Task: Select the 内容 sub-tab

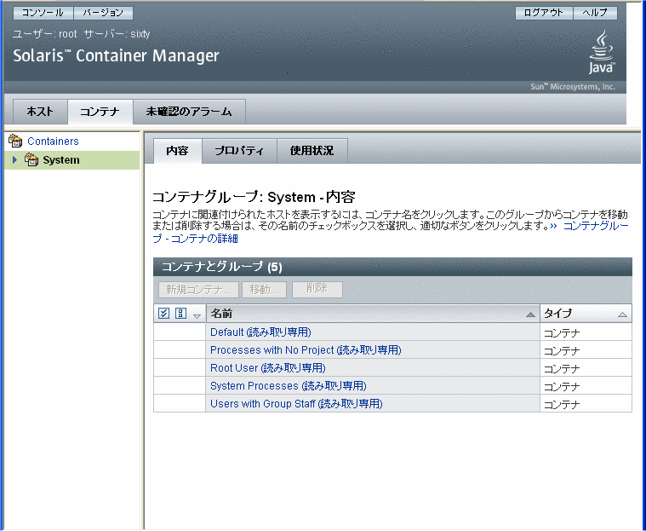Action: click(177, 151)
